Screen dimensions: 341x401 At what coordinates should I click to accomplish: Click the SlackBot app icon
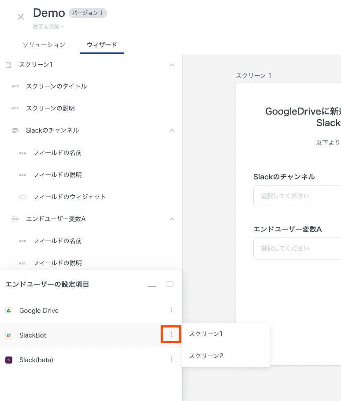pyautogui.click(x=9, y=335)
